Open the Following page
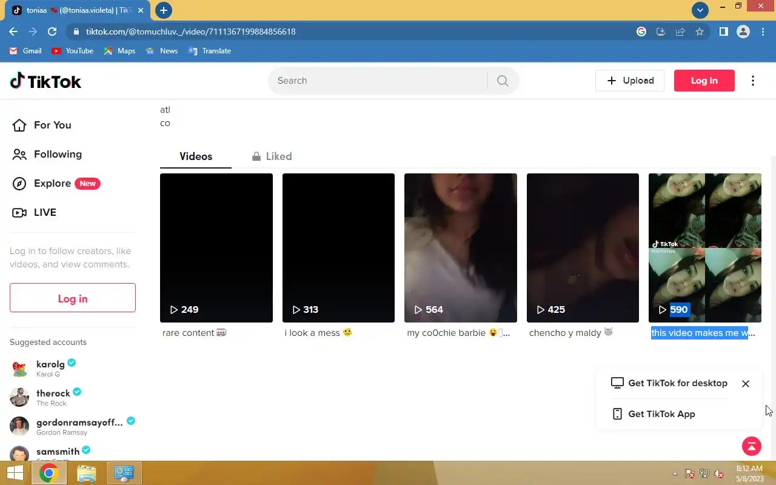This screenshot has height=485, width=776. pyautogui.click(x=47, y=154)
